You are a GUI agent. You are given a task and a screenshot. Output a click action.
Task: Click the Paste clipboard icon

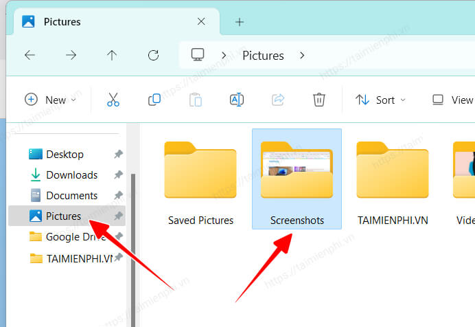(x=196, y=100)
